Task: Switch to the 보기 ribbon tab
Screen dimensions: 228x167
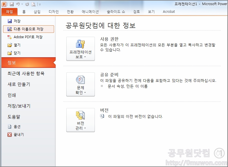Action: pyautogui.click(x=151, y=12)
